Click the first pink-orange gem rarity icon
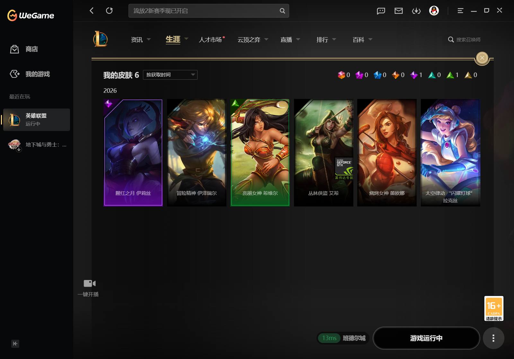 (341, 75)
